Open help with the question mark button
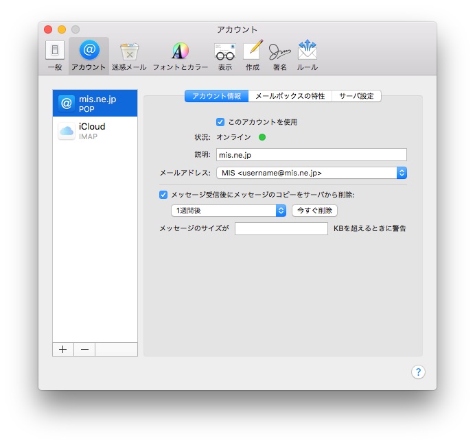The image size is (475, 445). click(x=418, y=372)
